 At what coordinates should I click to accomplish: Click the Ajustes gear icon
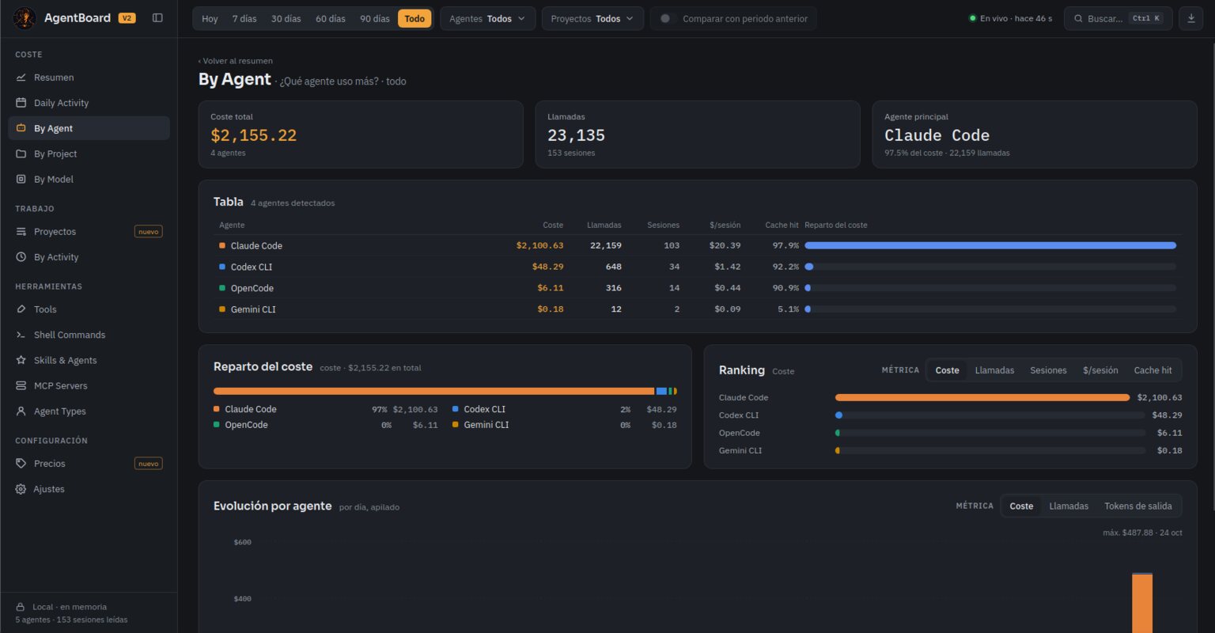21,489
